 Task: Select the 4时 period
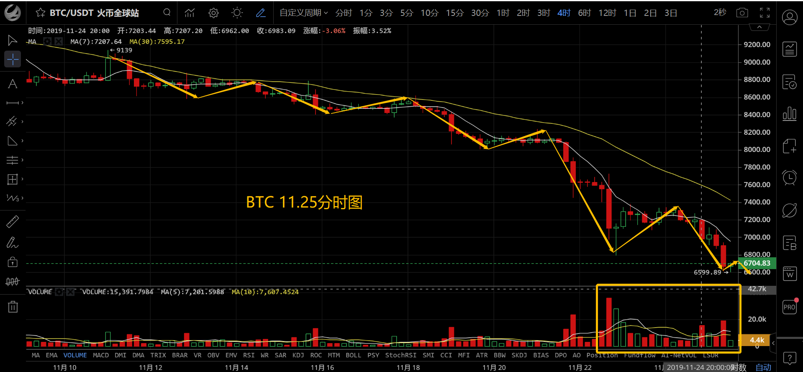tap(564, 13)
